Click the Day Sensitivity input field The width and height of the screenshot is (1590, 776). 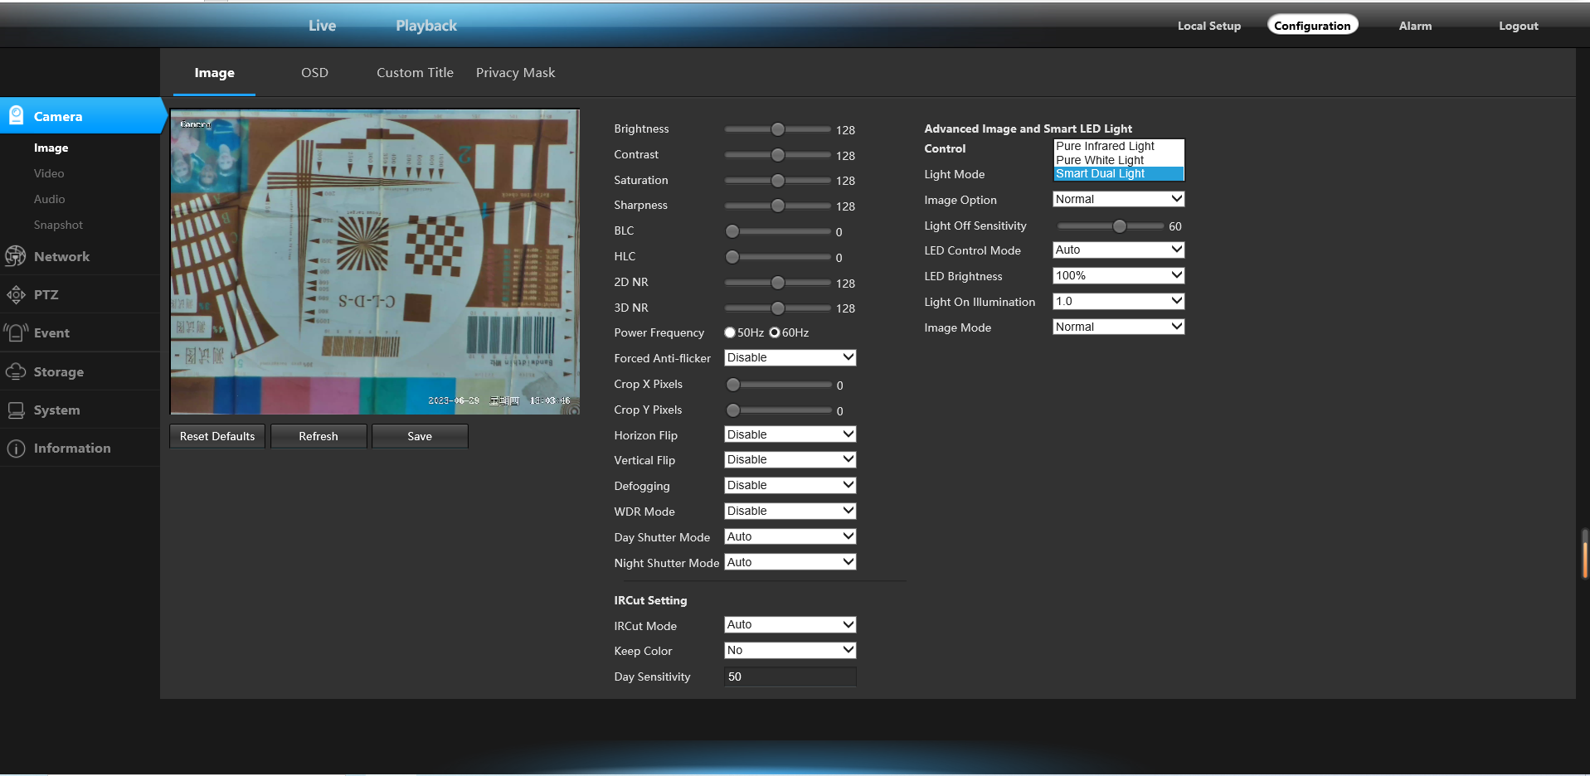pos(790,677)
